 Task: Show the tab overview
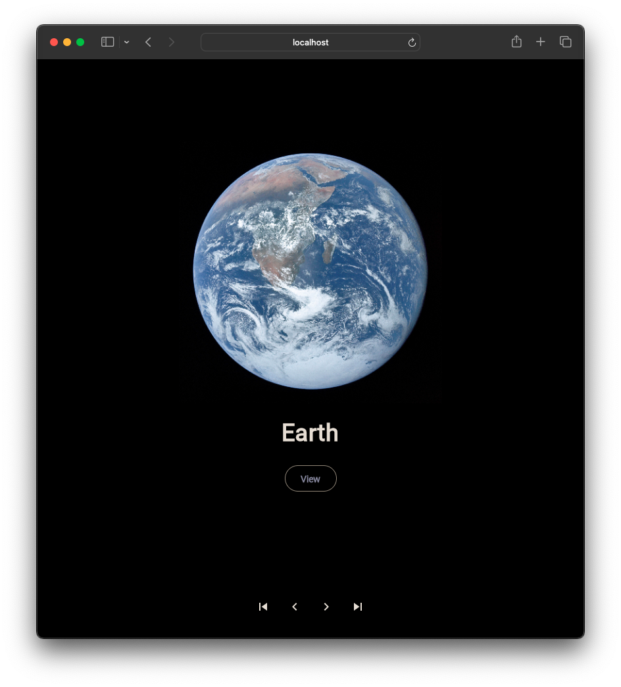click(x=565, y=41)
